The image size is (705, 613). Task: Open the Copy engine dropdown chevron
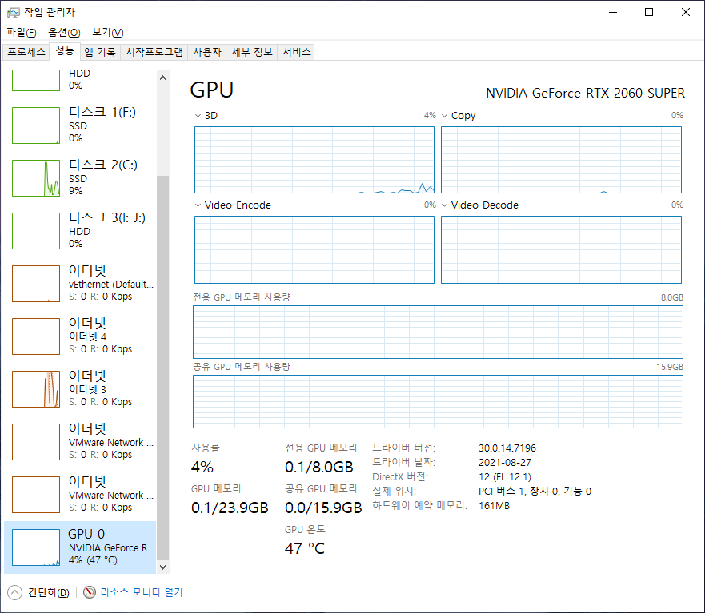pyautogui.click(x=444, y=116)
